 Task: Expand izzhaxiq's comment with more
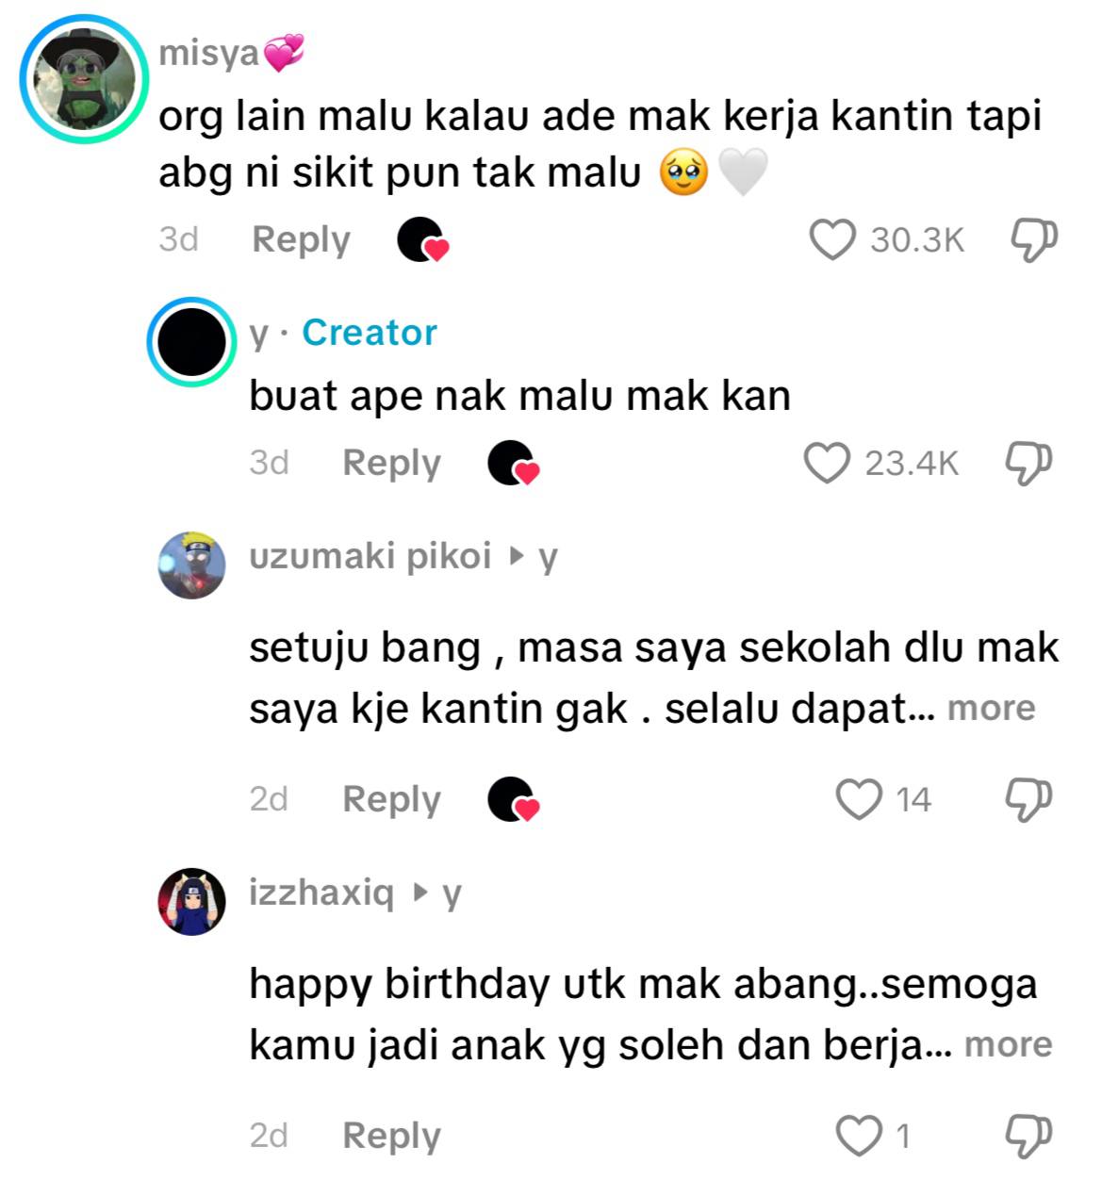(1008, 1044)
